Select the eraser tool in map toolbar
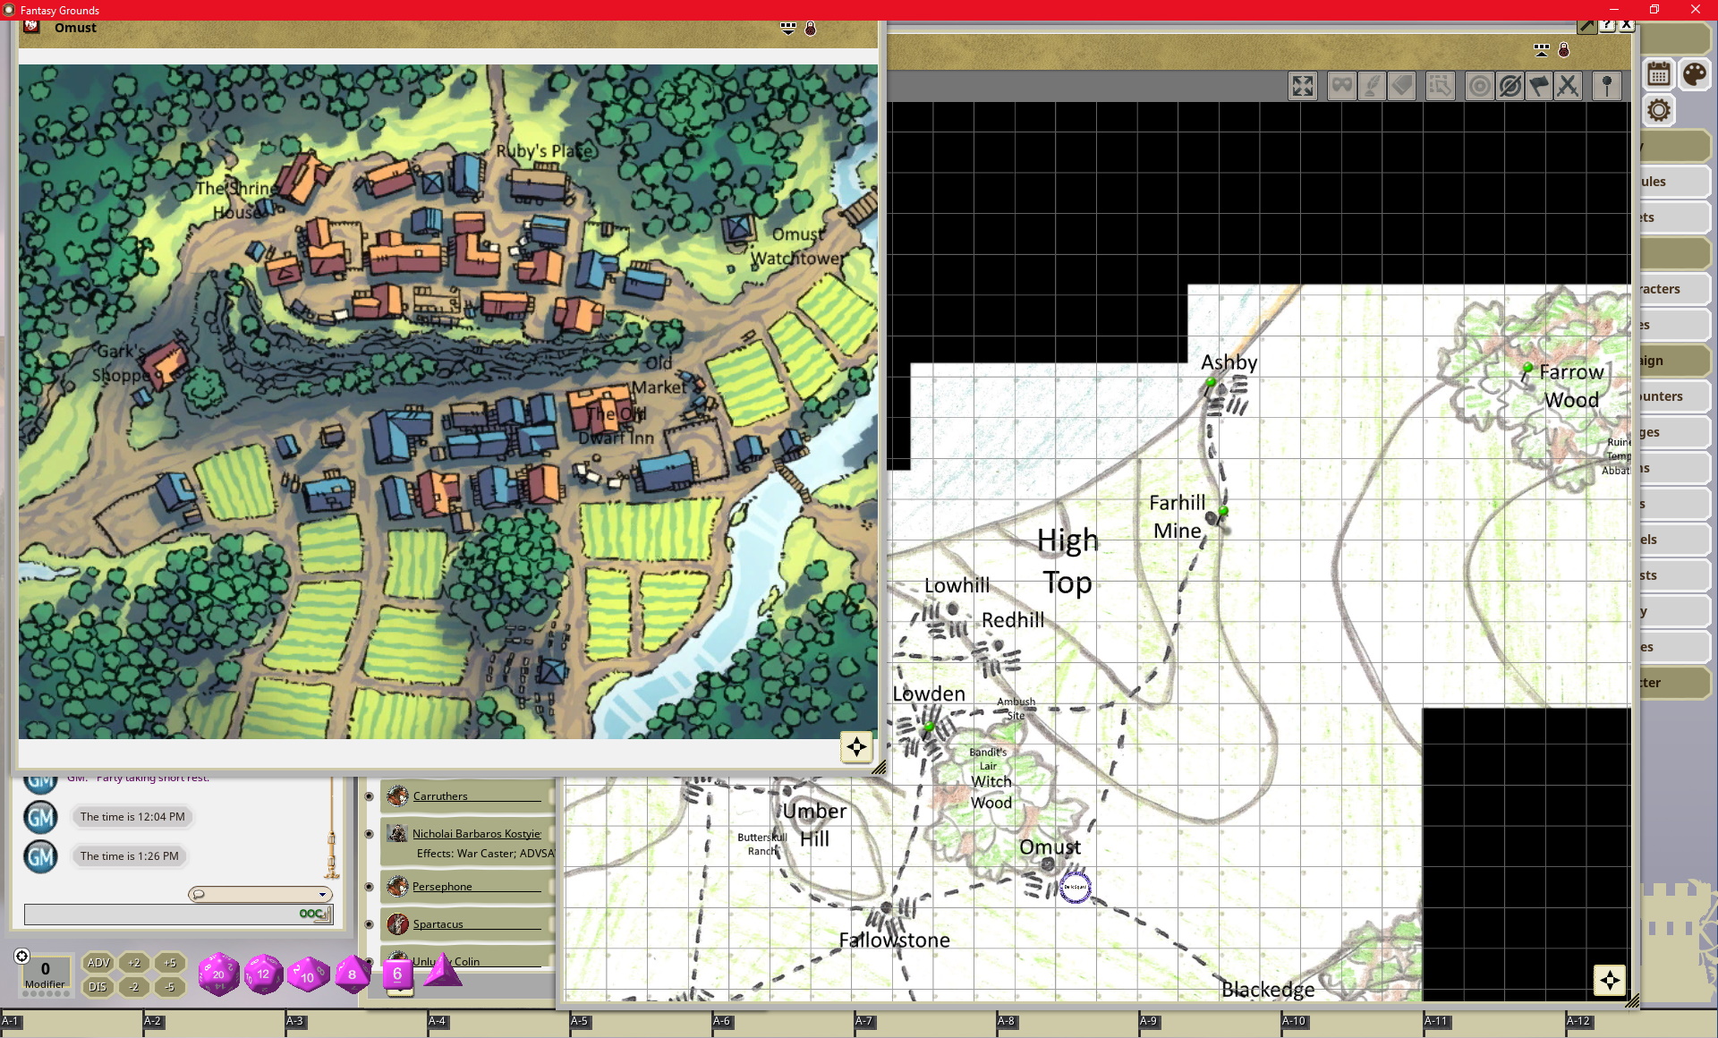Screen dimensions: 1718x1038 1401,86
